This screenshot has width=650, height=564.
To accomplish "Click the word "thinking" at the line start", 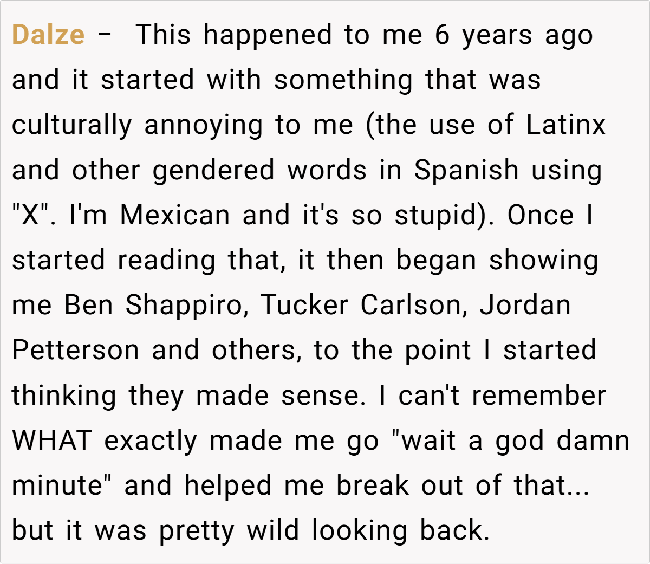I will (64, 395).
